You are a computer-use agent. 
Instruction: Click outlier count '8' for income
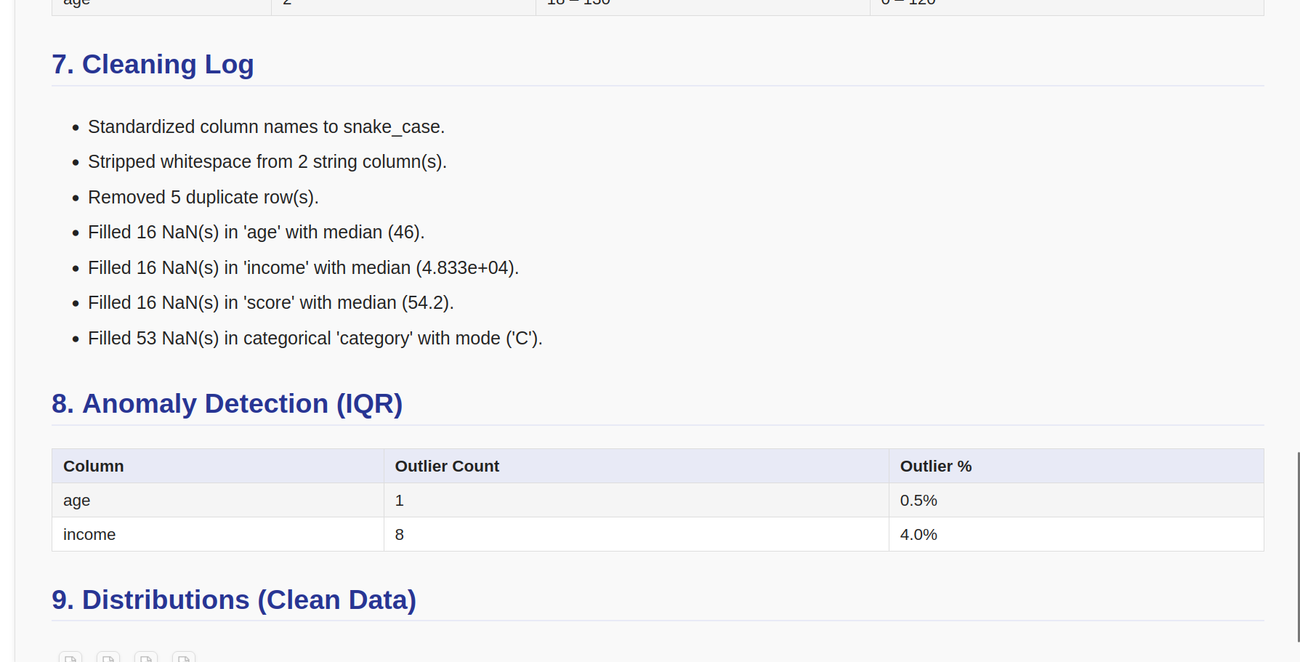(x=636, y=534)
